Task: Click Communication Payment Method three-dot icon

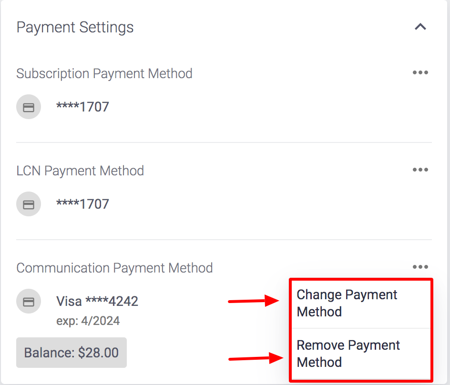Action: point(420,267)
